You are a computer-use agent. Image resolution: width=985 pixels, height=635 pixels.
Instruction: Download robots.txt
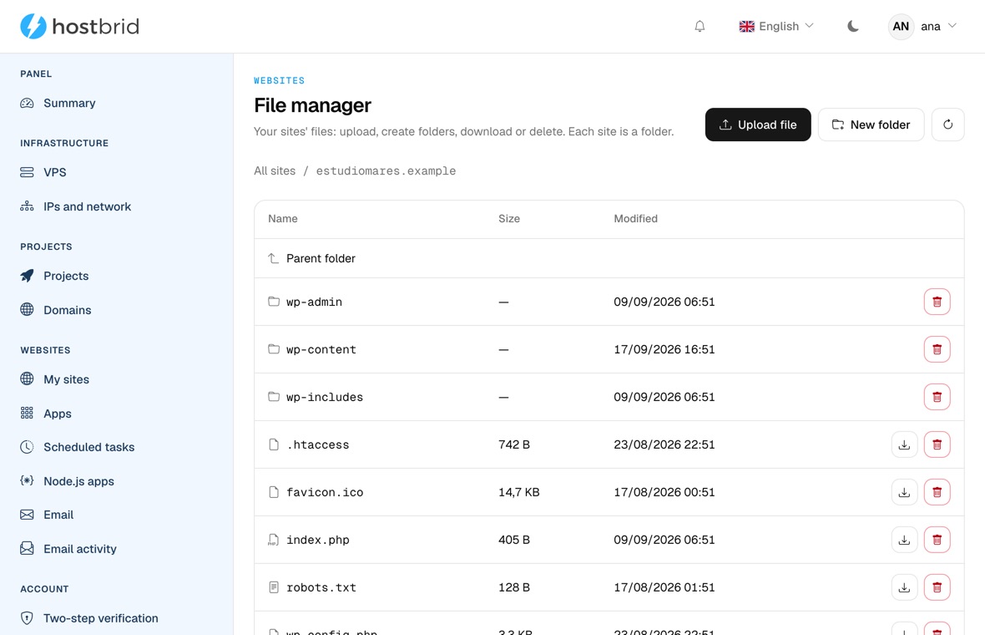(904, 587)
